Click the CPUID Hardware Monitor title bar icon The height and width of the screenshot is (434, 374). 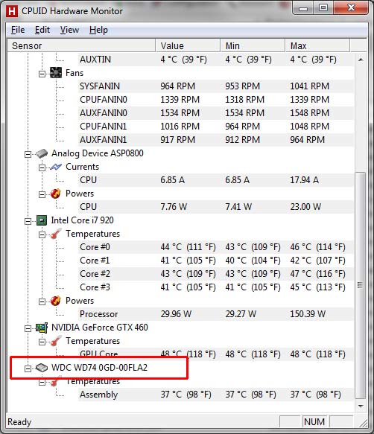point(12,11)
